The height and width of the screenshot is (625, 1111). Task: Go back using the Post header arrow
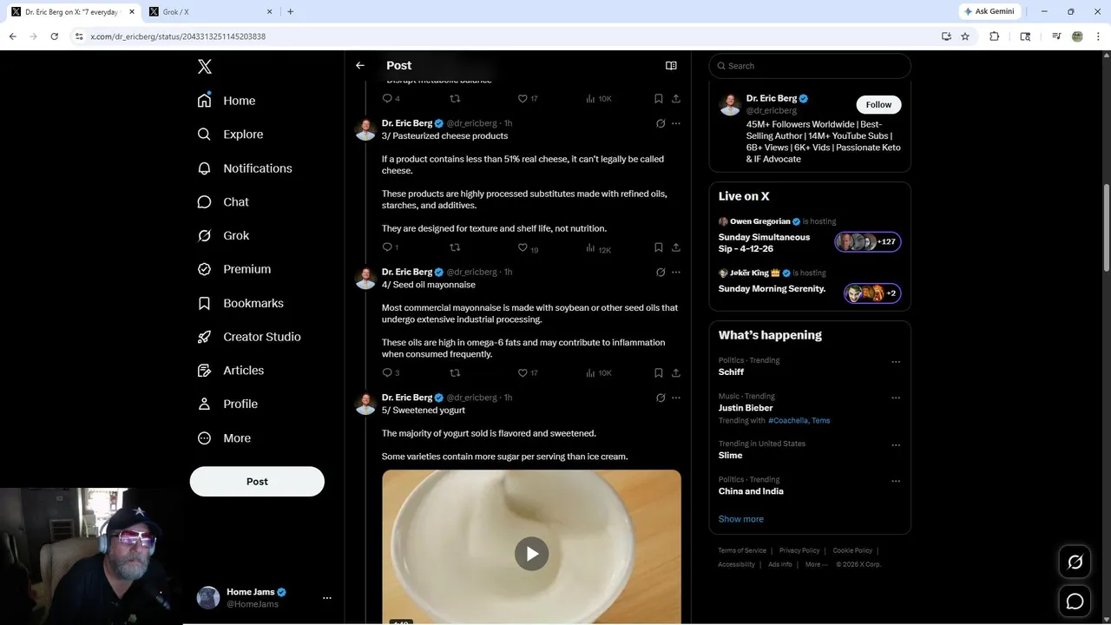[360, 65]
